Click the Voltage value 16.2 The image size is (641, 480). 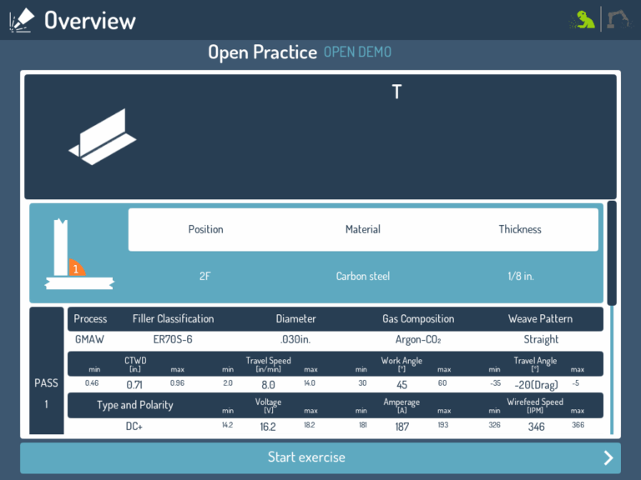point(268,427)
